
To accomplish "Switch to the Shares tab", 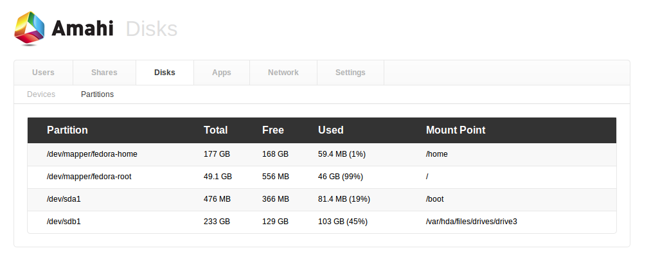I will click(104, 73).
